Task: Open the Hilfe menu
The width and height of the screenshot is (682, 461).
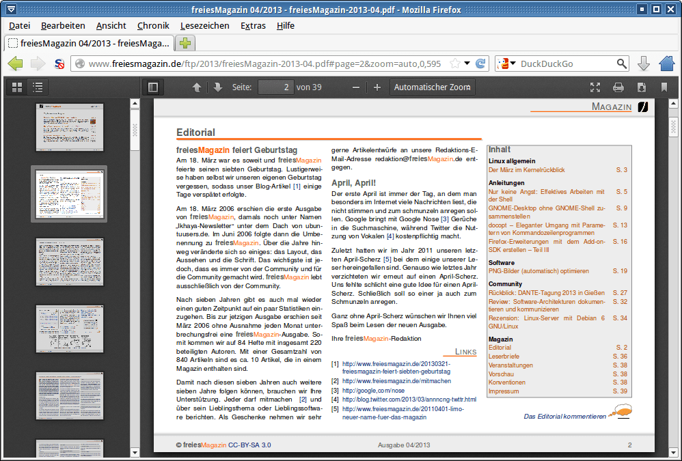Action: 286,26
